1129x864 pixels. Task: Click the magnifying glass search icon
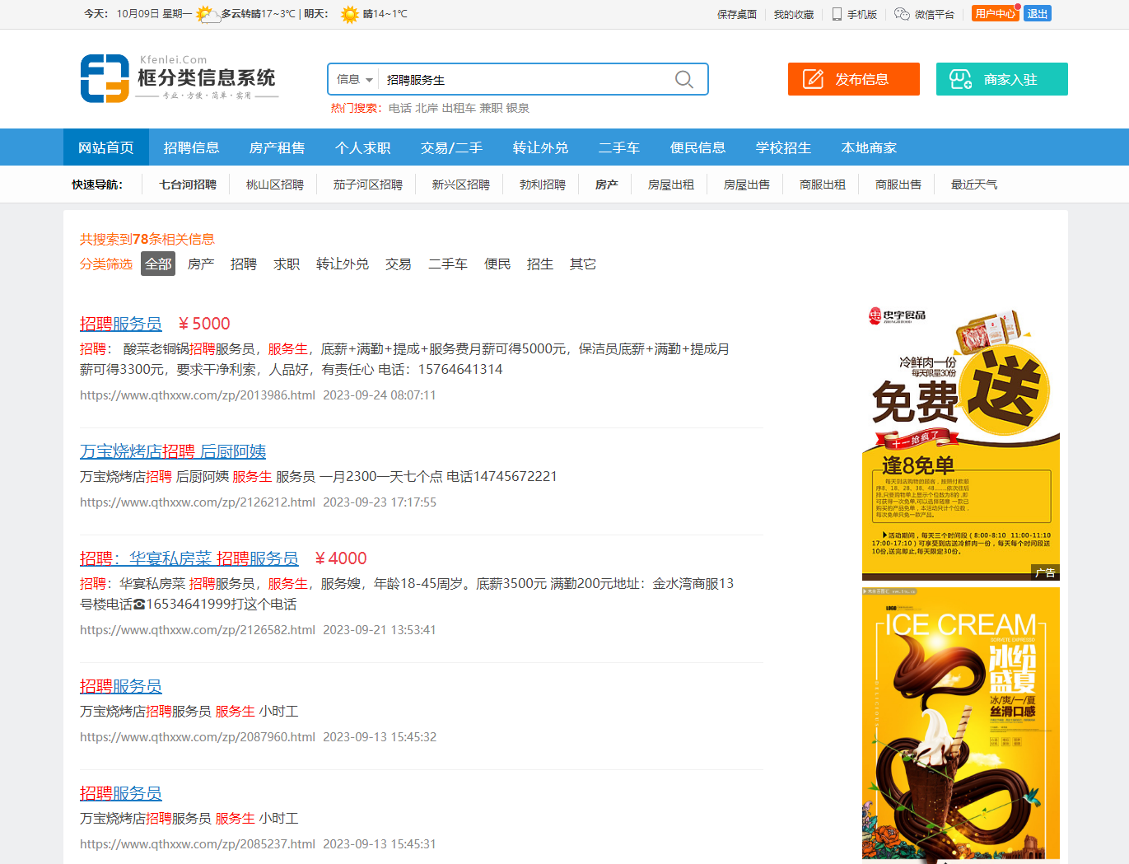tap(683, 79)
